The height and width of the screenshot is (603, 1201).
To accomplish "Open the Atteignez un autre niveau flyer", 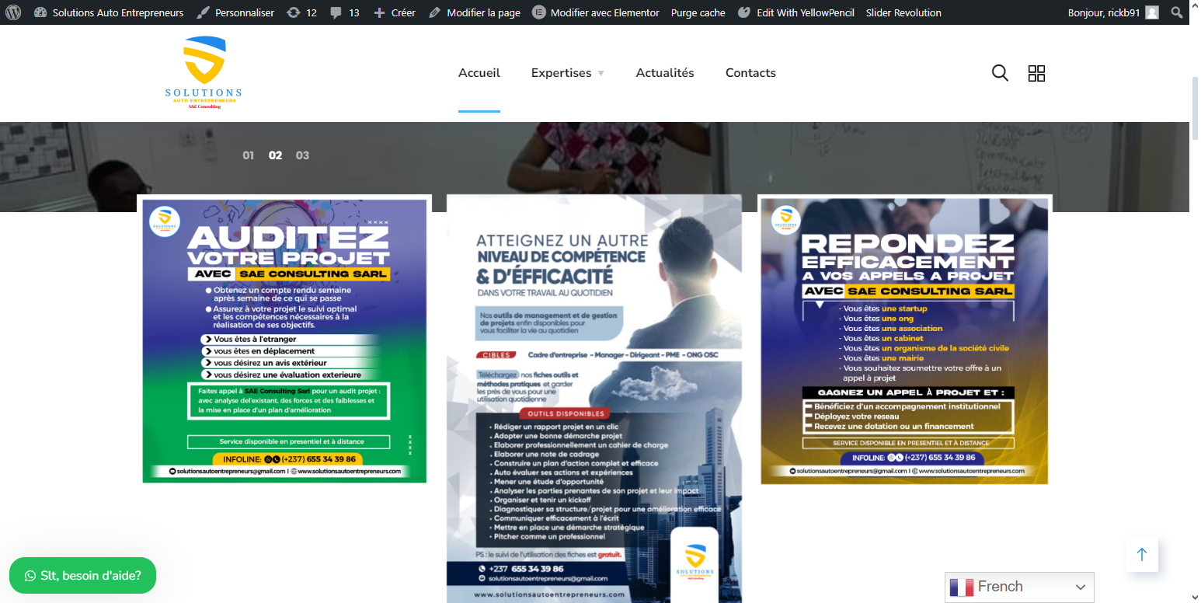I will (x=594, y=399).
